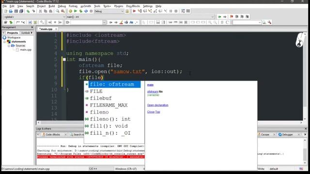310x174 pixels.
Task: Click the search text input field in the toolbar
Action: (x=246, y=23)
